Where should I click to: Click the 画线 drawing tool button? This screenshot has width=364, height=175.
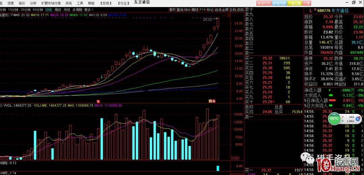coord(195,10)
